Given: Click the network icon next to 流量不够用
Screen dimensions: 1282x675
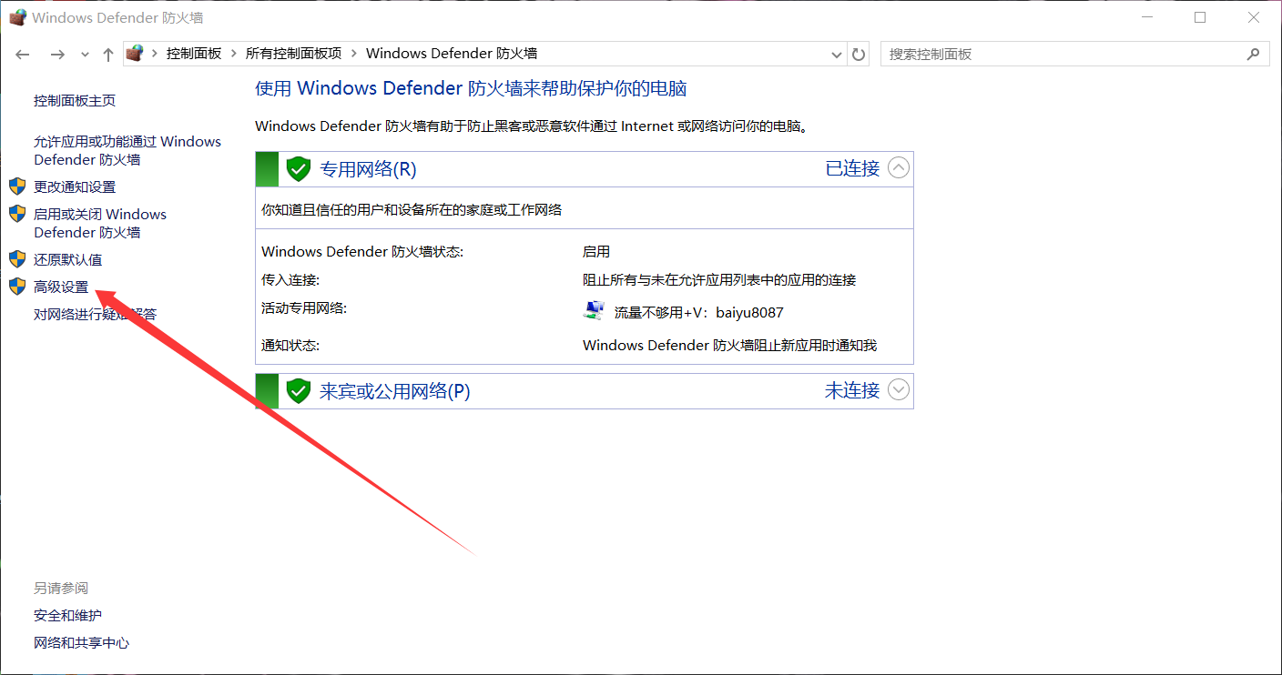Looking at the screenshot, I should pyautogui.click(x=594, y=308).
